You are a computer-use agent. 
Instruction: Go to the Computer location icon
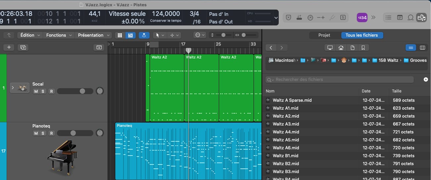click(330, 48)
